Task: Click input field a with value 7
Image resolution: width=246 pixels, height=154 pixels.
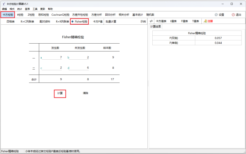Action: 52,57
